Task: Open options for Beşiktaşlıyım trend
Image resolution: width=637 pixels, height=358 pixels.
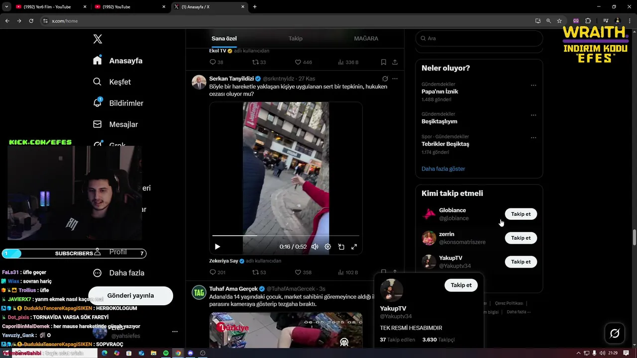Action: coord(533,115)
